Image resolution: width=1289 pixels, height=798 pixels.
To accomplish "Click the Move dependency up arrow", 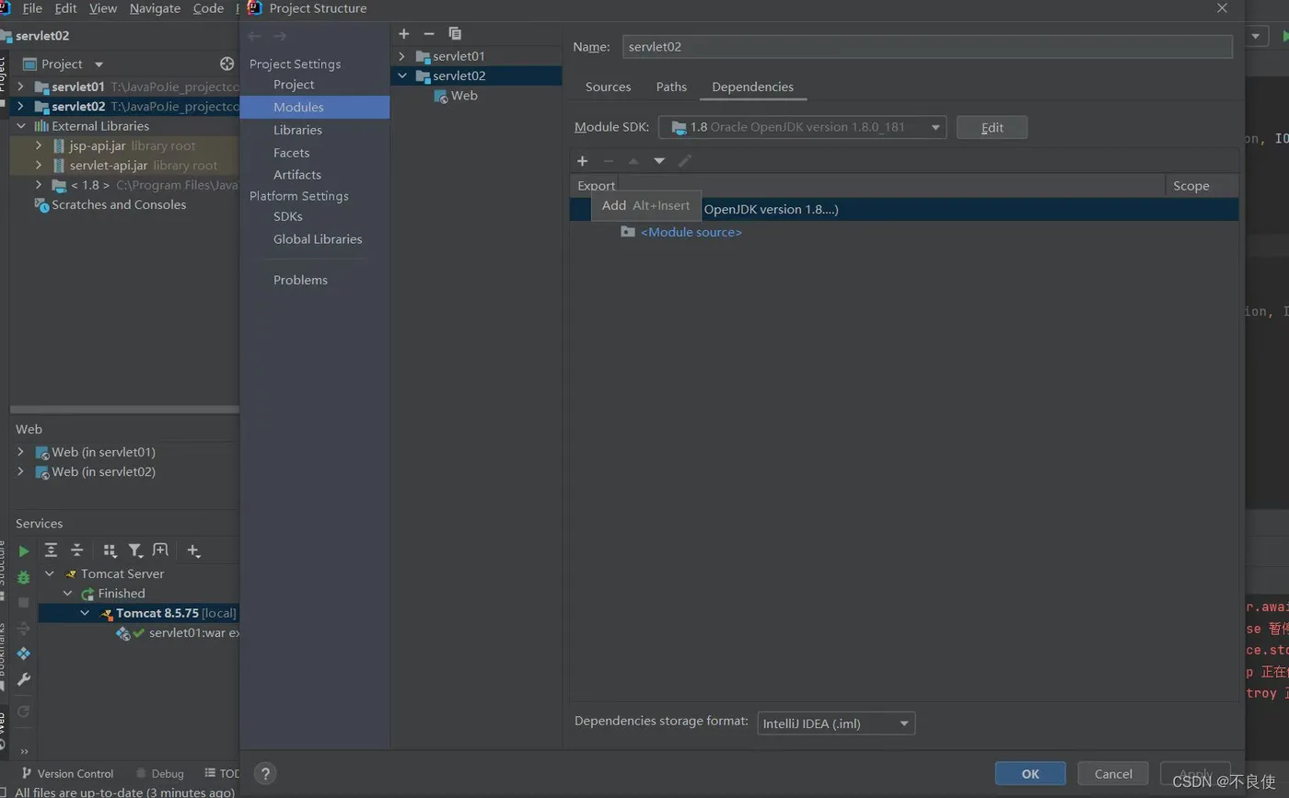I will pyautogui.click(x=633, y=161).
